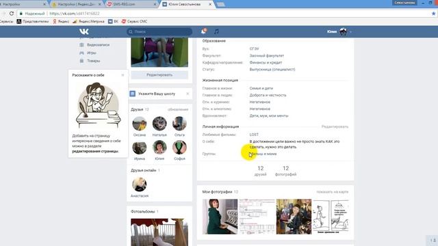Click the Укажите Вашу школу prompt
Image resolution: width=438 pixels, height=246 pixels.
tap(157, 94)
